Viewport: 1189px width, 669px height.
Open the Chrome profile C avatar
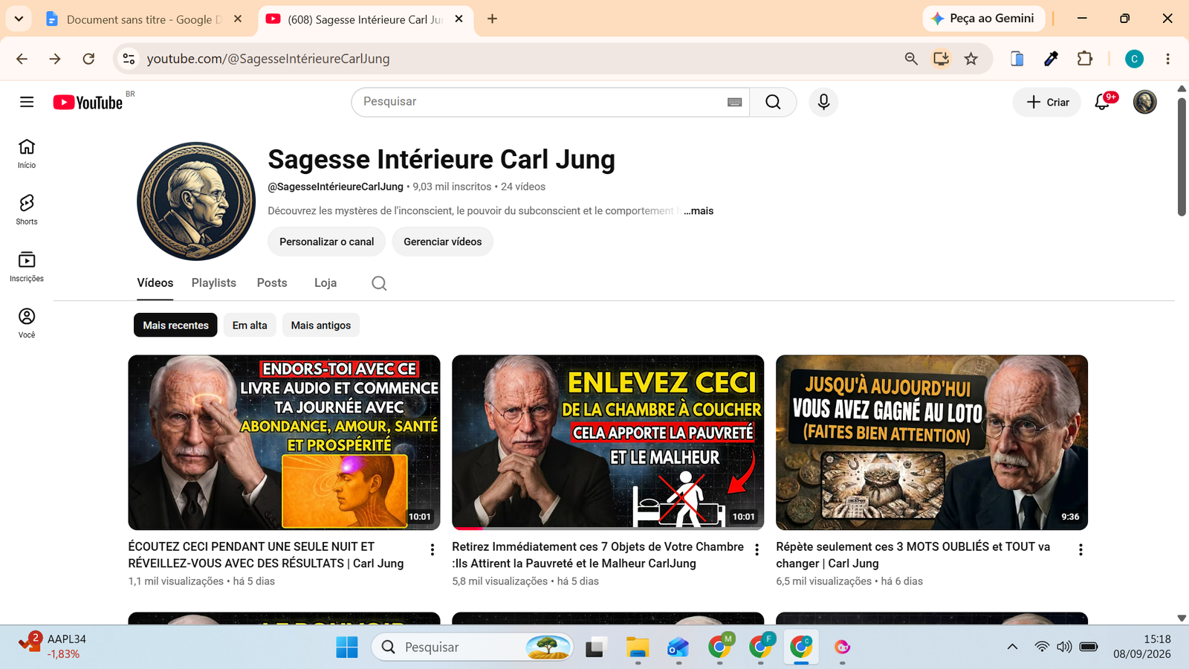pyautogui.click(x=1134, y=59)
